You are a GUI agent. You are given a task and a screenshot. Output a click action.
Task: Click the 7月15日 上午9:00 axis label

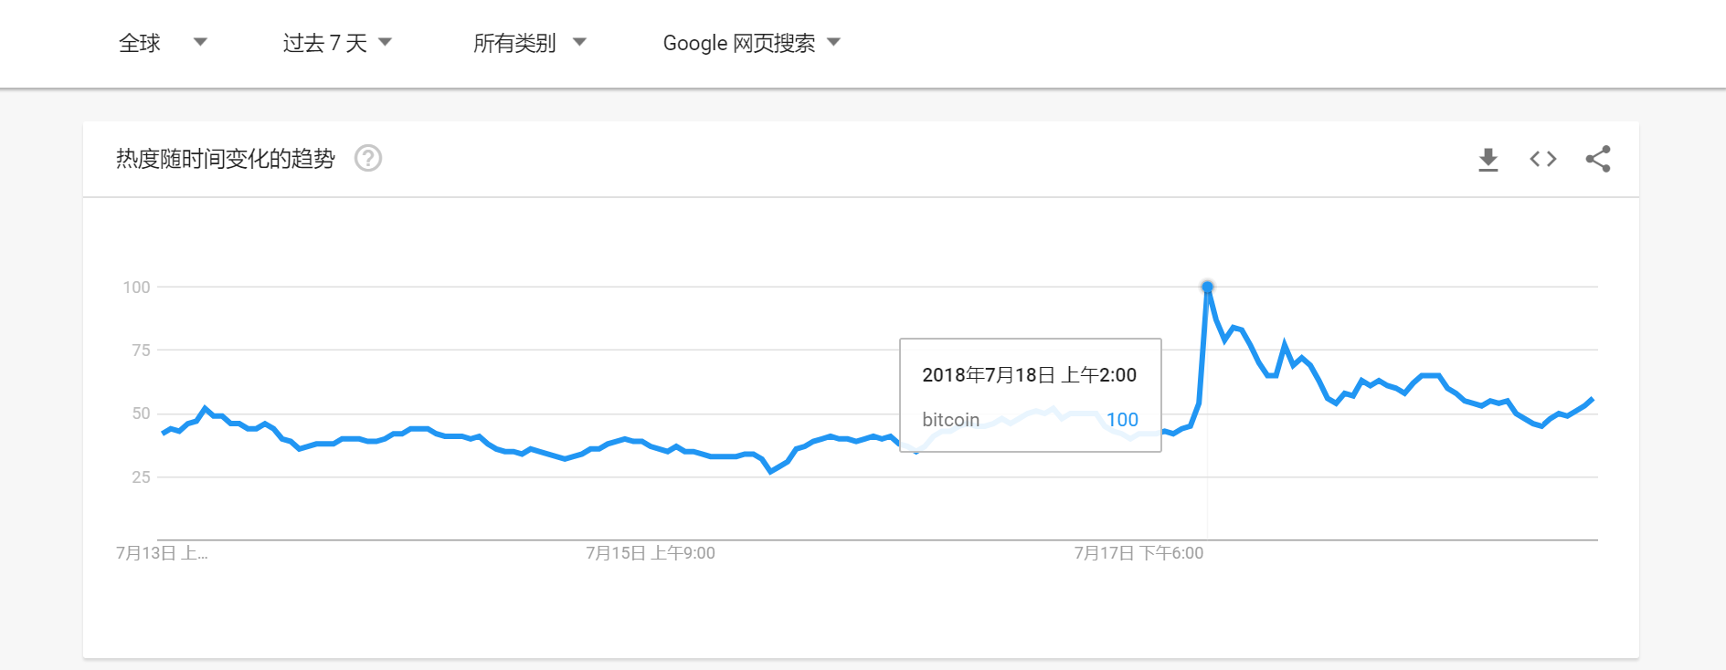(x=651, y=553)
